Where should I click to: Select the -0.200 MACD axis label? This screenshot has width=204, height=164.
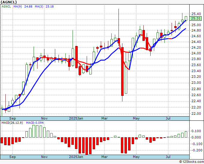196,150
